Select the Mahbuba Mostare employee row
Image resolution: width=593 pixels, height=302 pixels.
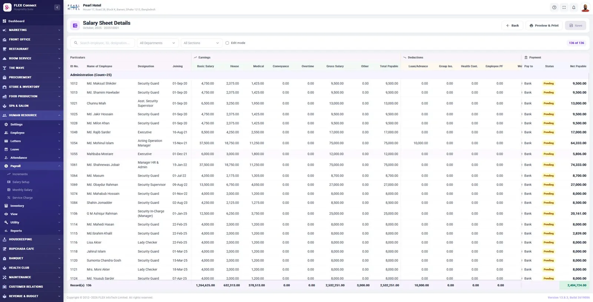tap(328, 154)
